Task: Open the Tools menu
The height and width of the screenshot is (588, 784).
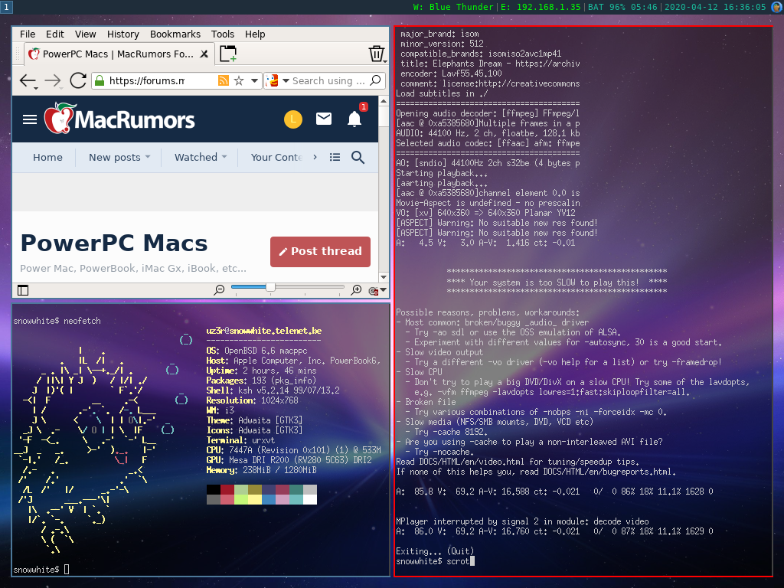Action: coord(223,34)
